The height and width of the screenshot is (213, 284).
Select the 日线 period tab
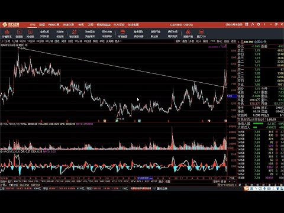pyautogui.click(x=57, y=41)
